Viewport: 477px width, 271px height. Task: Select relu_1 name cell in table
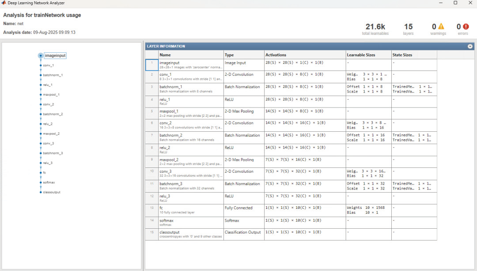click(x=191, y=101)
